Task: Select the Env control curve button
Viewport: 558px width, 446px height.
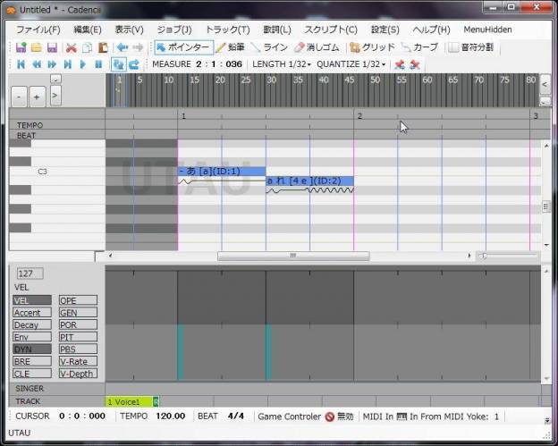Action: pyautogui.click(x=32, y=337)
